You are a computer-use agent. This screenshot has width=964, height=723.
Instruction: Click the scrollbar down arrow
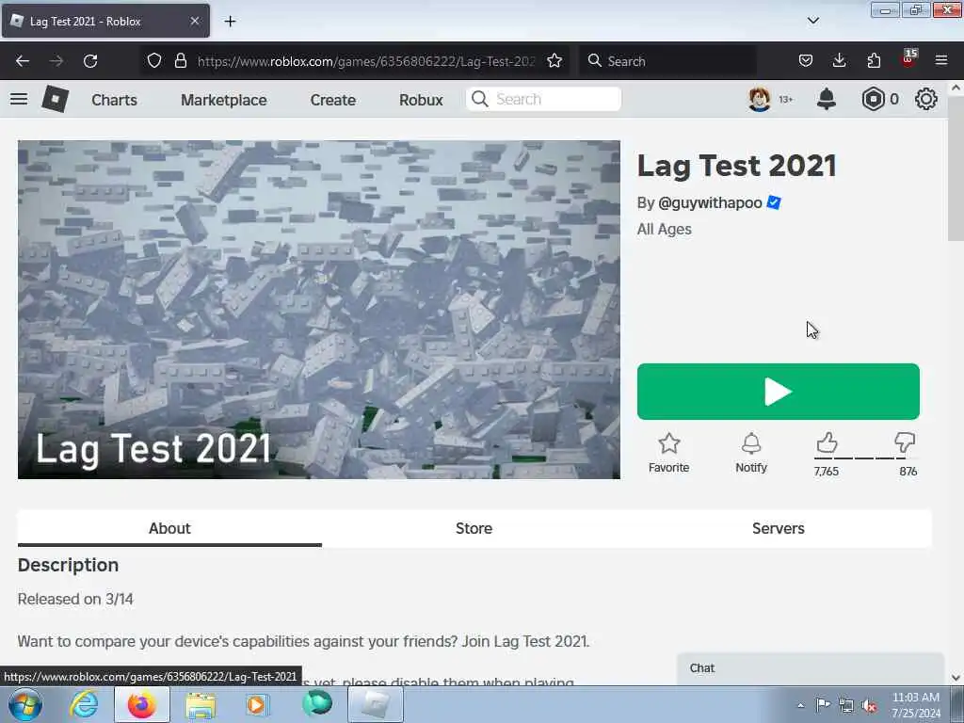point(956,678)
